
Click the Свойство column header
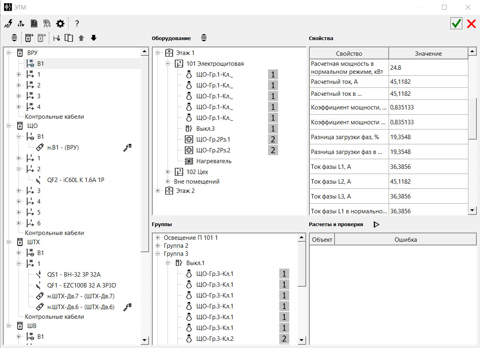pos(349,53)
